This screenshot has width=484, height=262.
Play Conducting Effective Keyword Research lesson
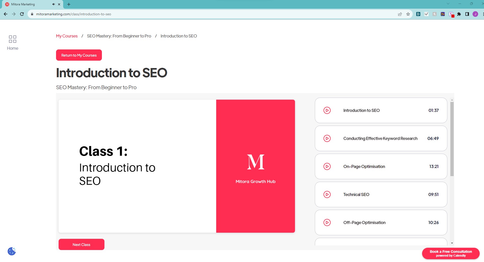pyautogui.click(x=327, y=138)
